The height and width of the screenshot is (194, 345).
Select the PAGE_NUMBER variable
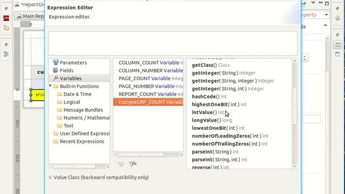click(148, 86)
